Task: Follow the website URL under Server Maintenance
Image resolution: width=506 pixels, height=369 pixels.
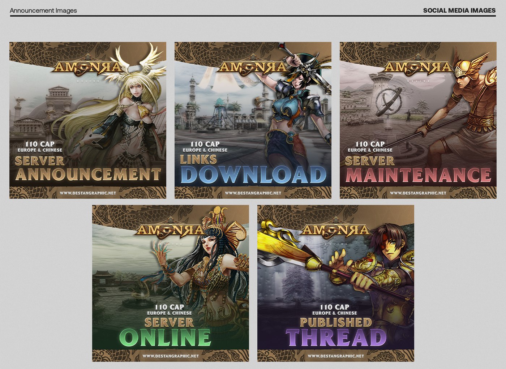Action: coord(418,193)
